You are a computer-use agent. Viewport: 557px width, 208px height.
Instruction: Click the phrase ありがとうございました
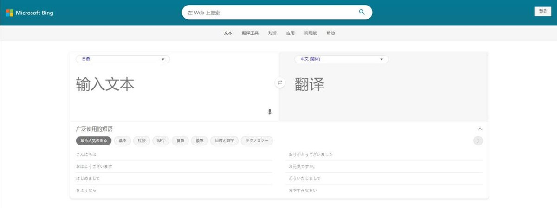point(311,155)
